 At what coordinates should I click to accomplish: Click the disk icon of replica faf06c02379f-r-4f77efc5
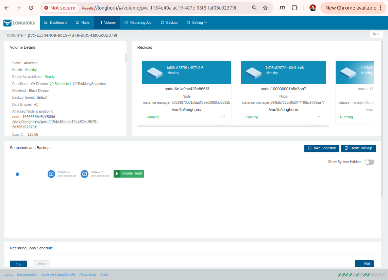pos(155,73)
